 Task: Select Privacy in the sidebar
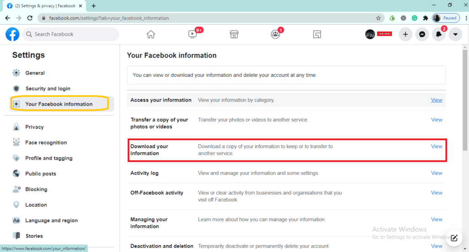(x=34, y=127)
